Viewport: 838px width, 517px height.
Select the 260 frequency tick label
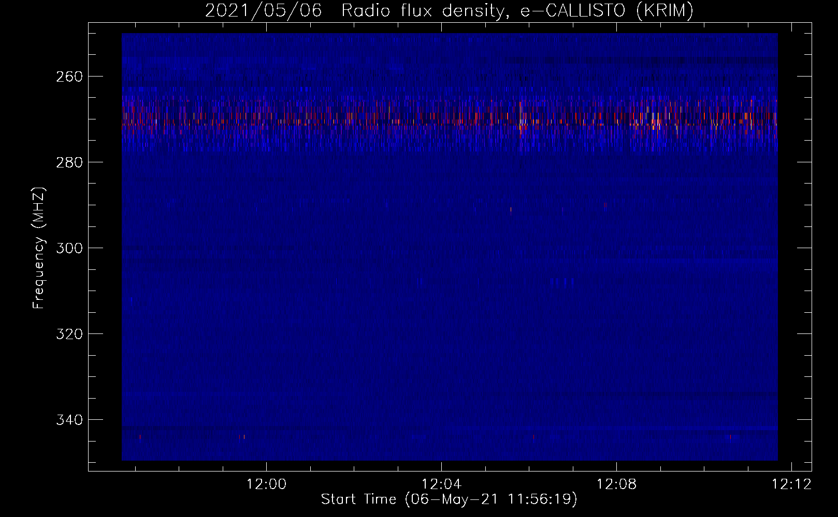[69, 77]
